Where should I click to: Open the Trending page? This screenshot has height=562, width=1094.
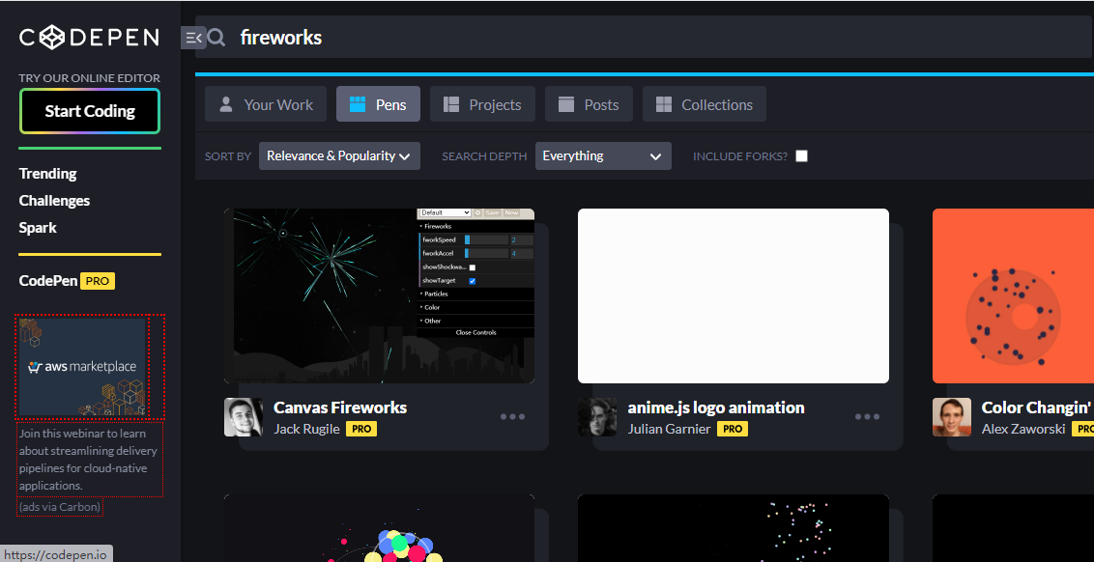(x=47, y=174)
